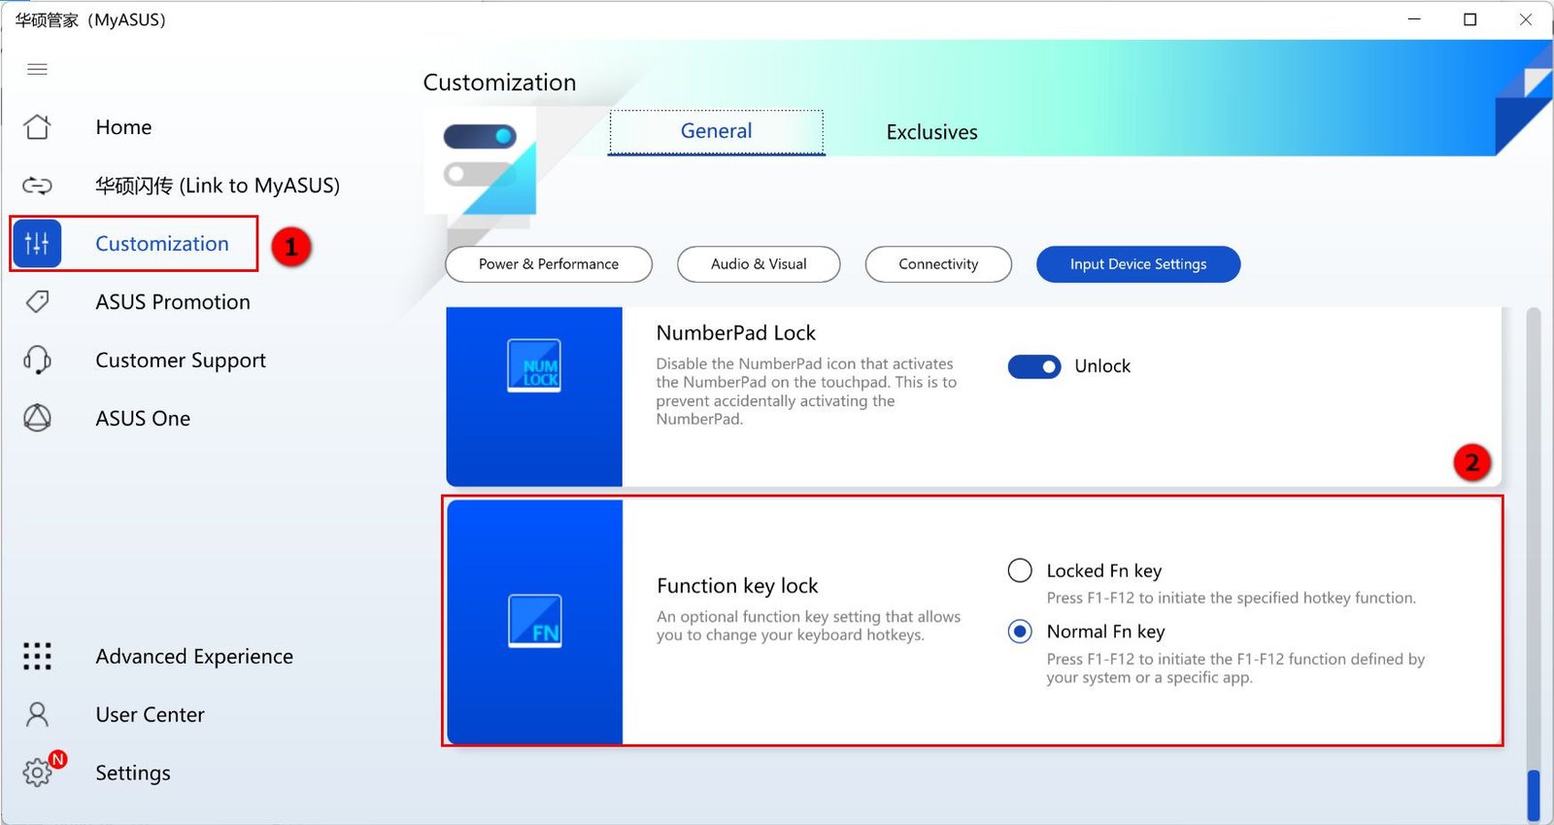Screen dimensions: 1554x825
Task: Select the Locked Fn key option
Action: tap(1020, 570)
